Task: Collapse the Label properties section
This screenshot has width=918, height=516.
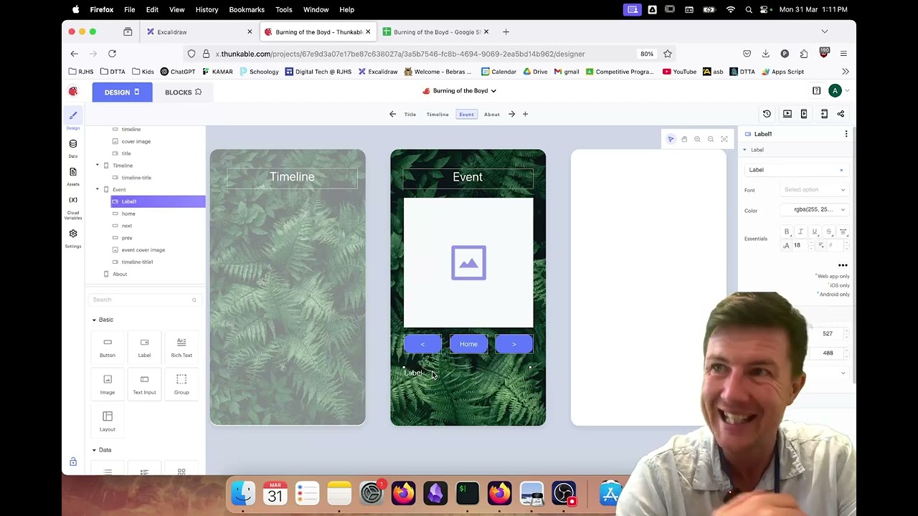Action: click(744, 150)
